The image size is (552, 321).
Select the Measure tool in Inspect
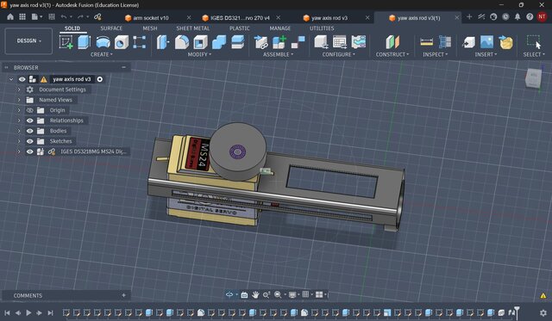coord(426,42)
